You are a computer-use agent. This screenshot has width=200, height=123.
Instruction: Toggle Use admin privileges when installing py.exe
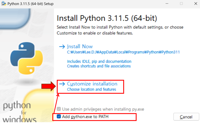point(59,109)
